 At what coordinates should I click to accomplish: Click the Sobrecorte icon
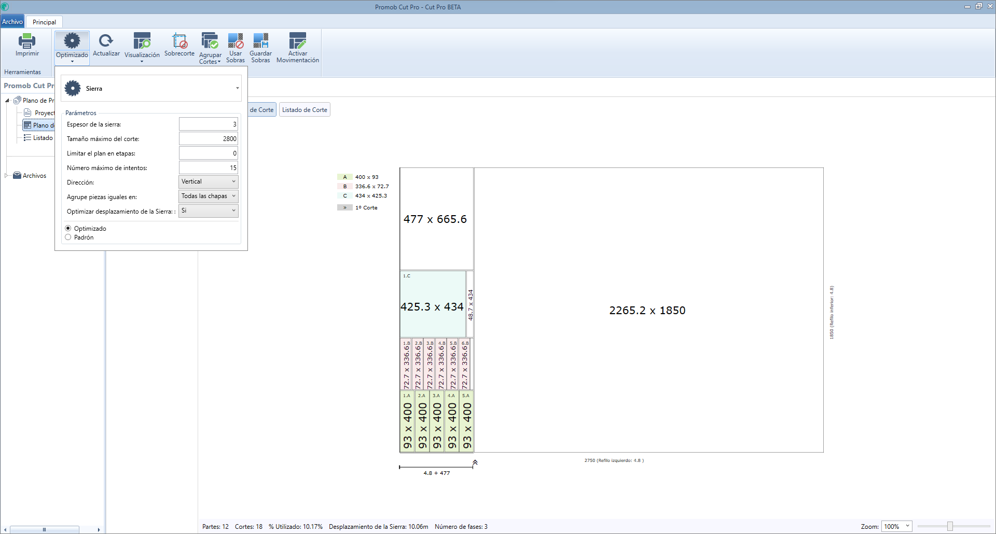(179, 41)
